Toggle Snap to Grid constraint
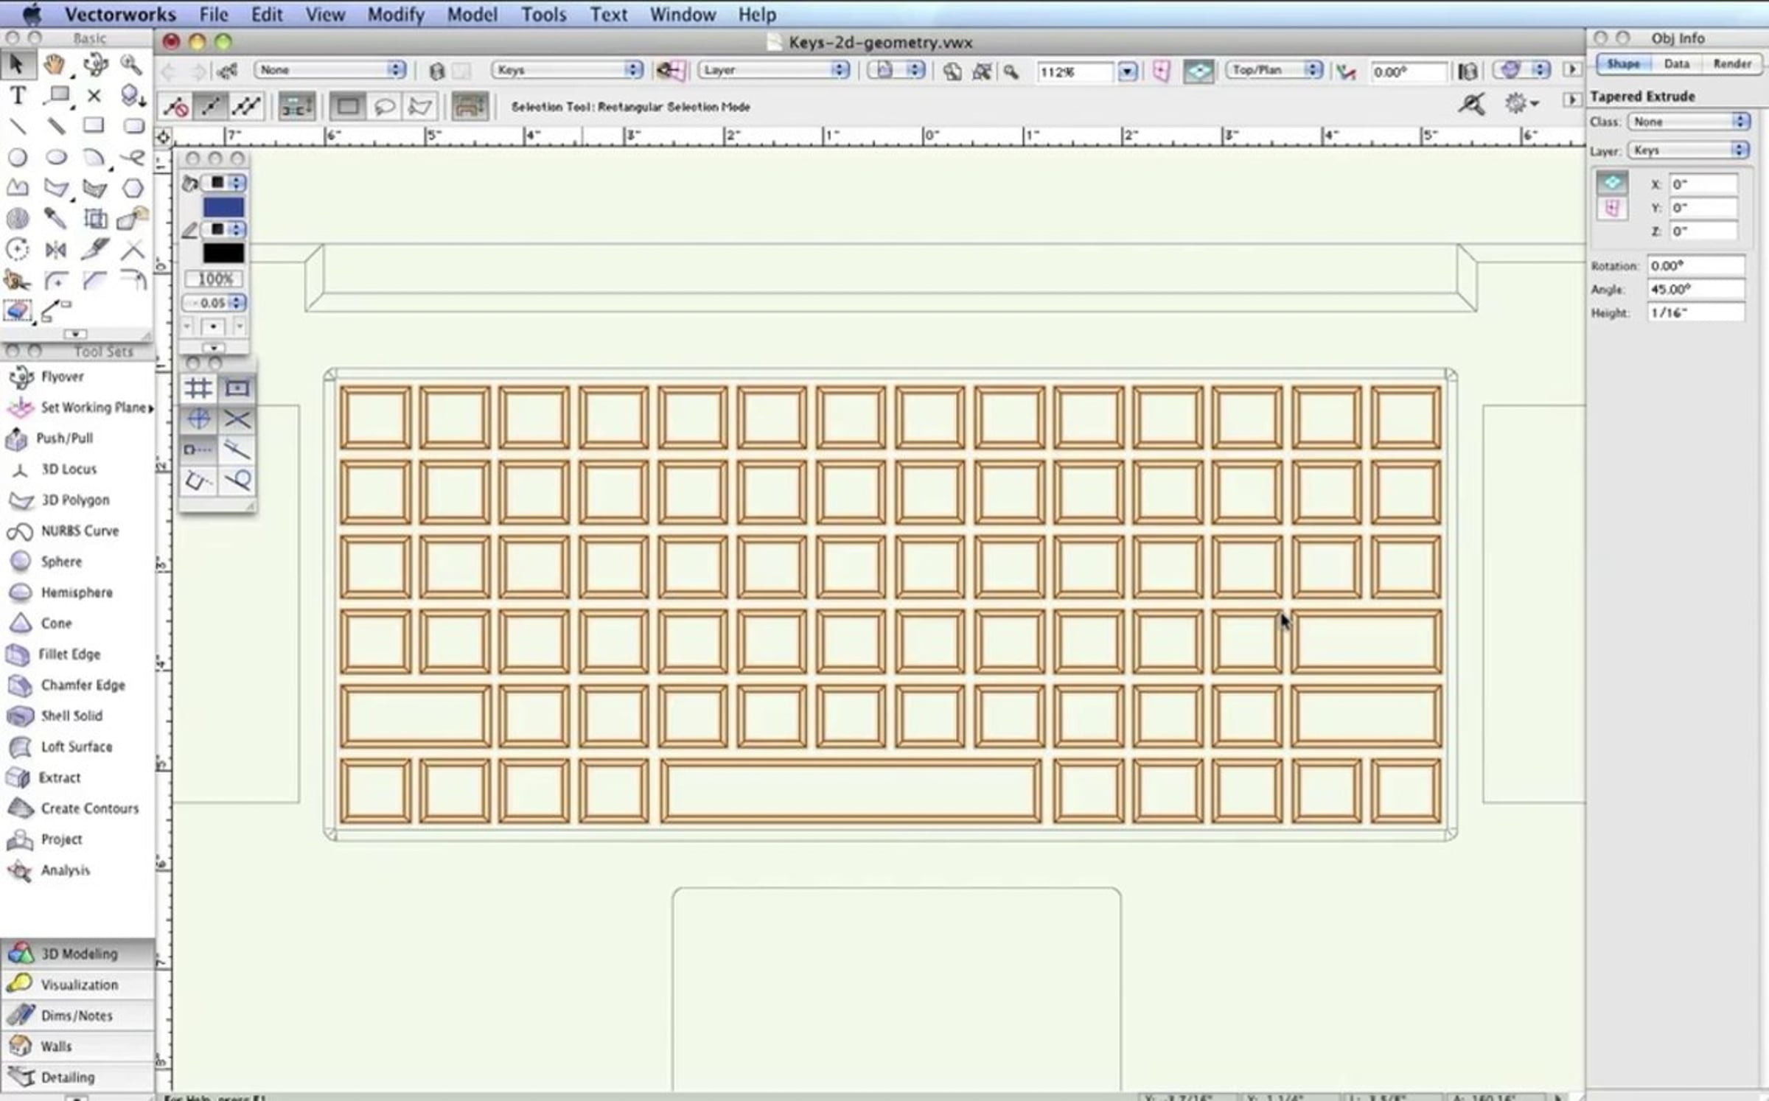The image size is (1769, 1101). 198,388
